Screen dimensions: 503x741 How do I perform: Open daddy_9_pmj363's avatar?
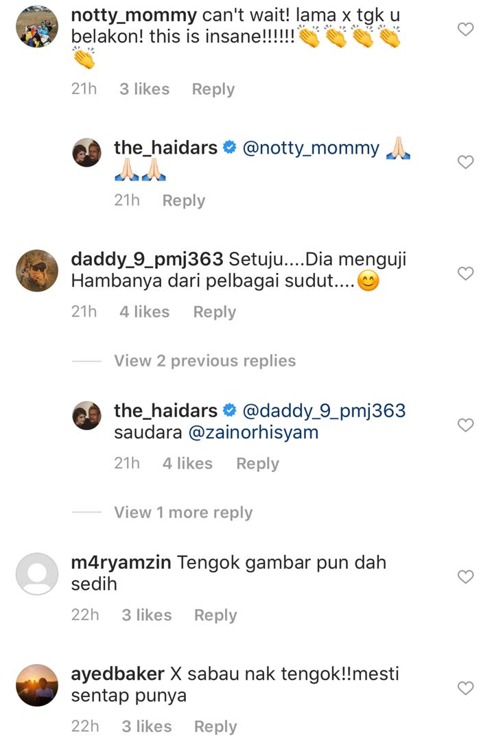tap(37, 270)
